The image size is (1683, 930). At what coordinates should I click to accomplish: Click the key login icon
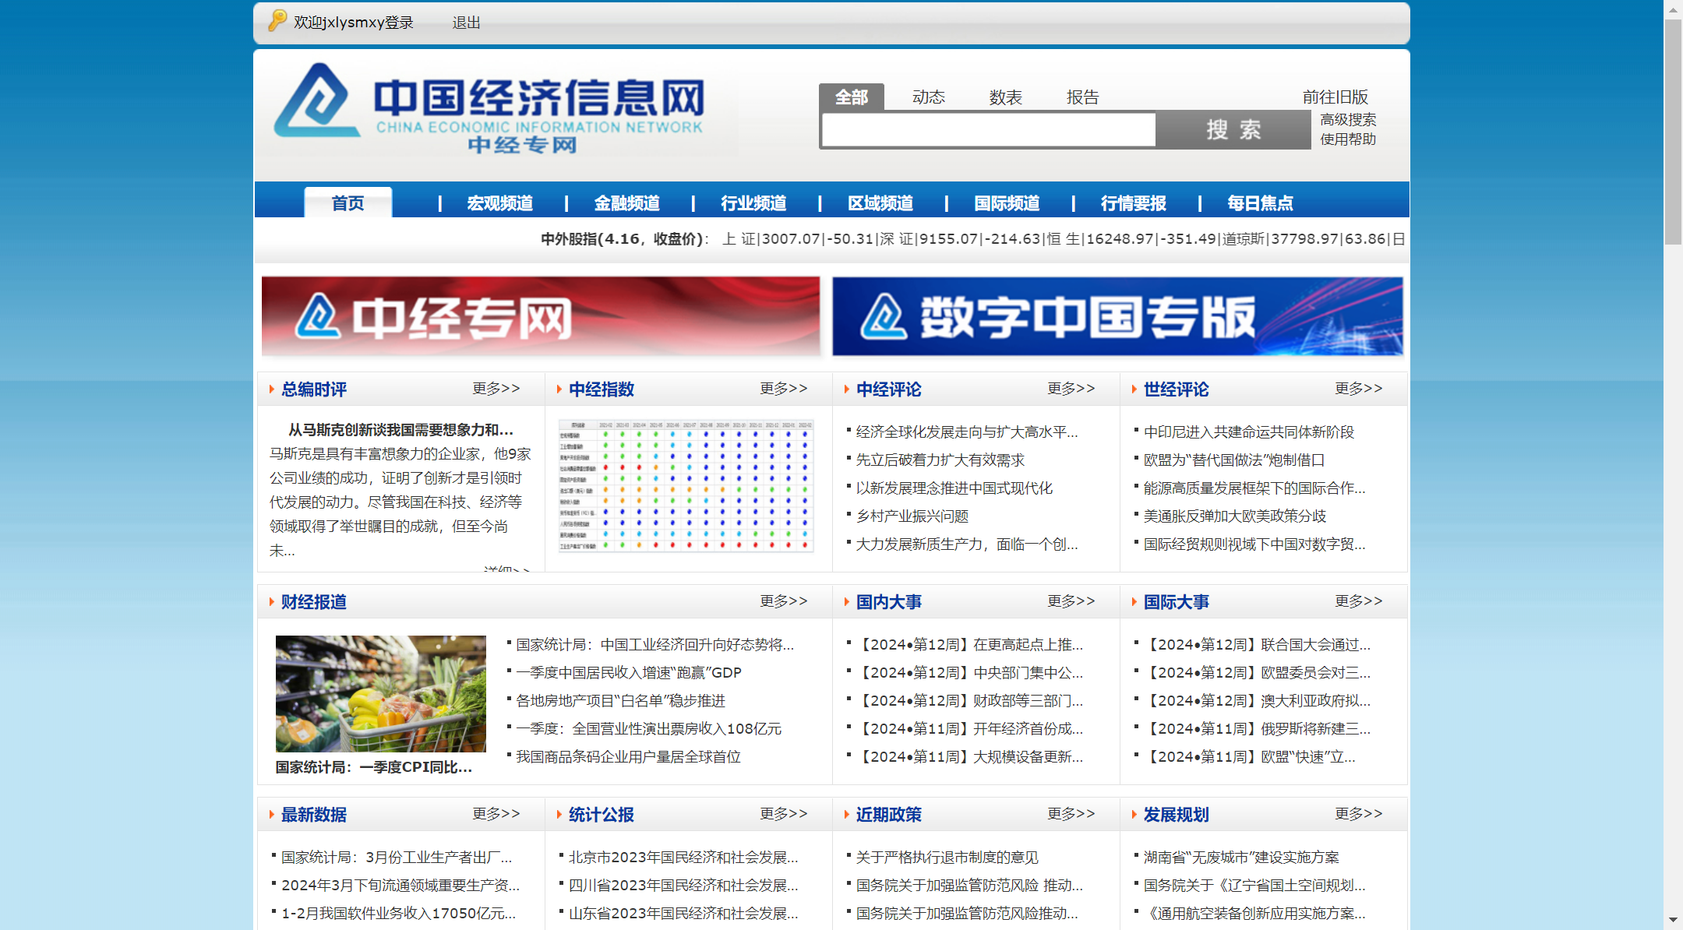(277, 21)
